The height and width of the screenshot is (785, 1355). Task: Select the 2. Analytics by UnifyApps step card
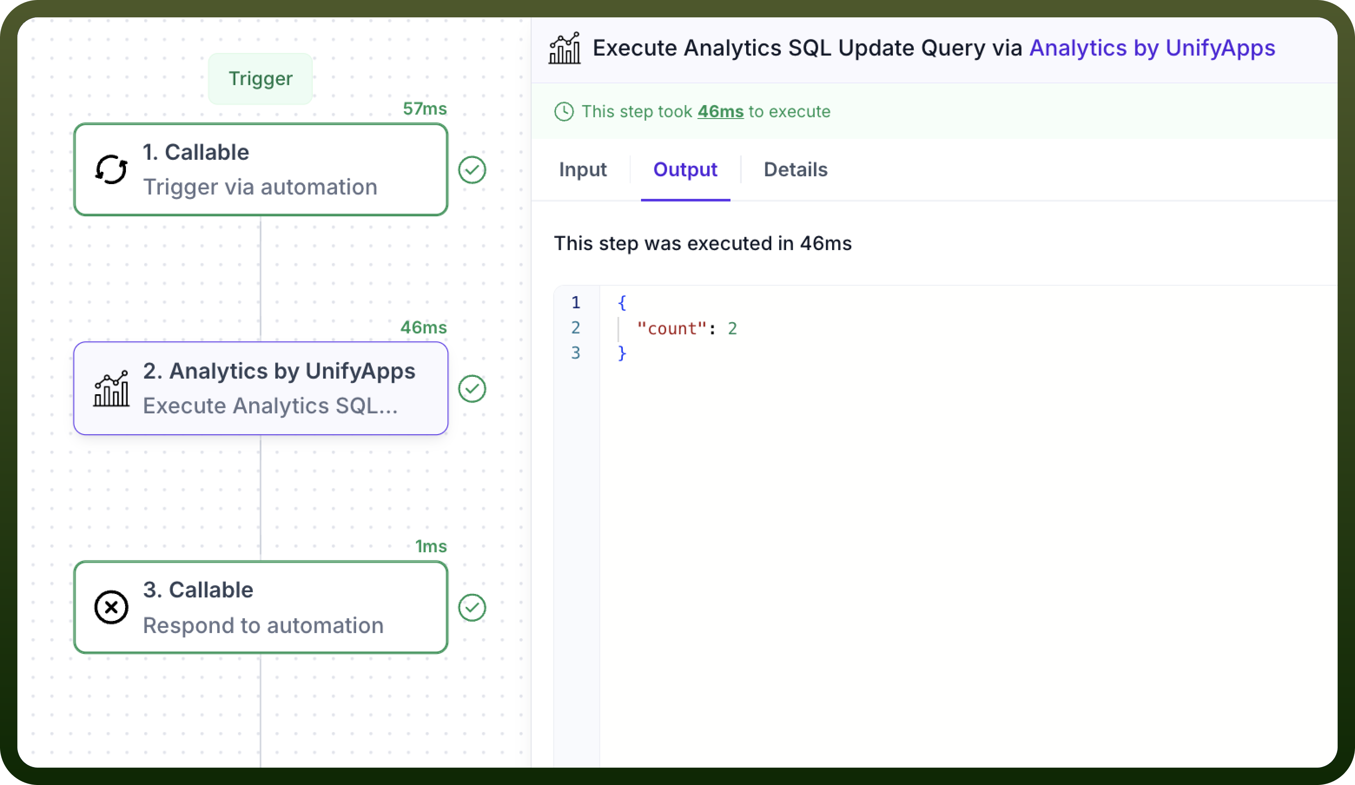[x=261, y=388]
